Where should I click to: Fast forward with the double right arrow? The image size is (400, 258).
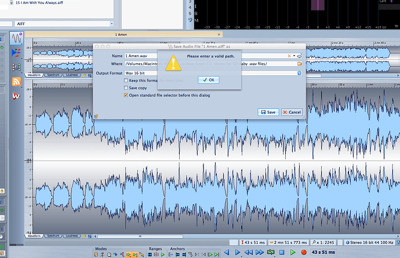coord(260,252)
